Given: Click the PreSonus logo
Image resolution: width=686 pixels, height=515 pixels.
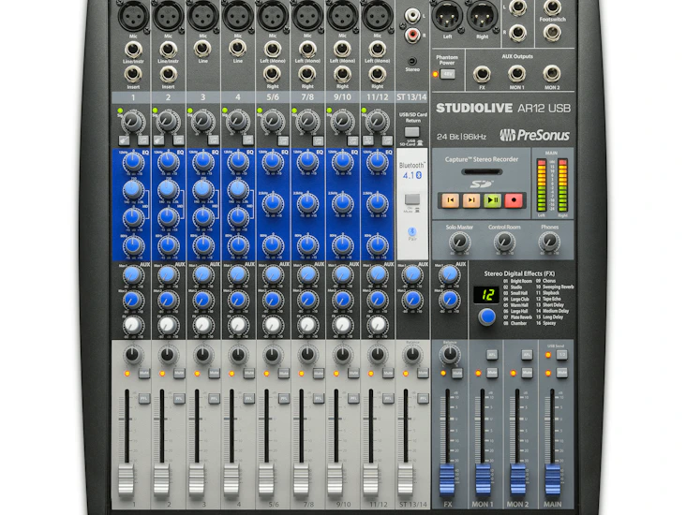Looking at the screenshot, I should (x=534, y=135).
